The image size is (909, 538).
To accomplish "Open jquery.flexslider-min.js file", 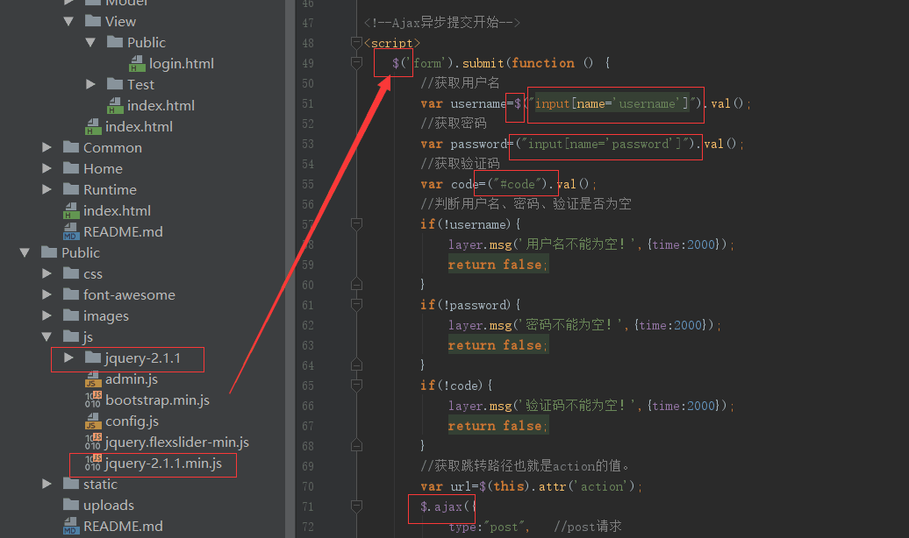I will click(177, 442).
